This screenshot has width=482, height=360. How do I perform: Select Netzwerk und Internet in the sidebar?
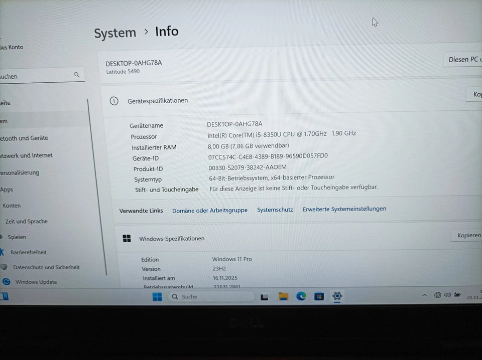pyautogui.click(x=27, y=155)
